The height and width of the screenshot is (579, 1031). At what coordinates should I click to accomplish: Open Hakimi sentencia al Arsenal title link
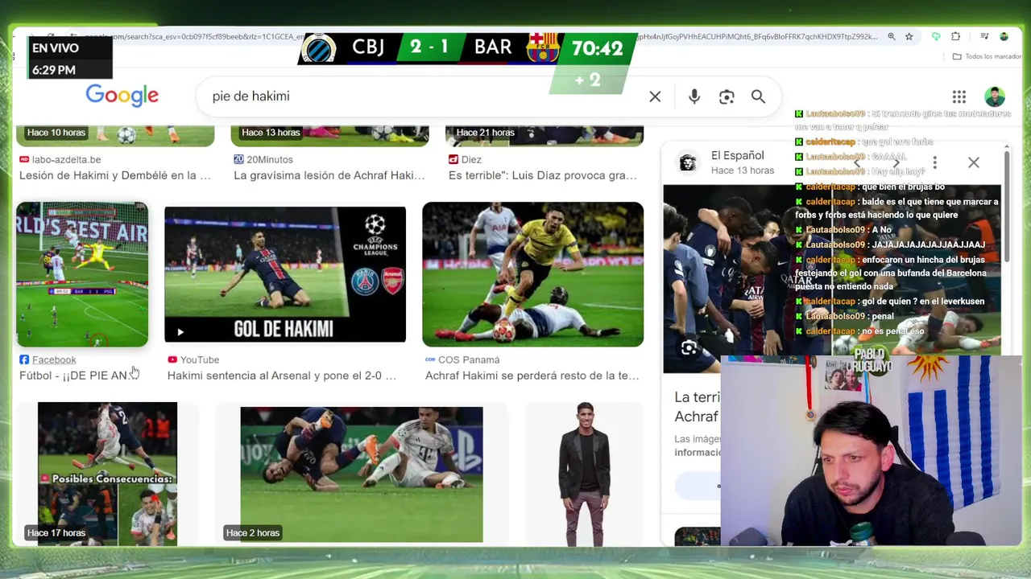tap(282, 376)
